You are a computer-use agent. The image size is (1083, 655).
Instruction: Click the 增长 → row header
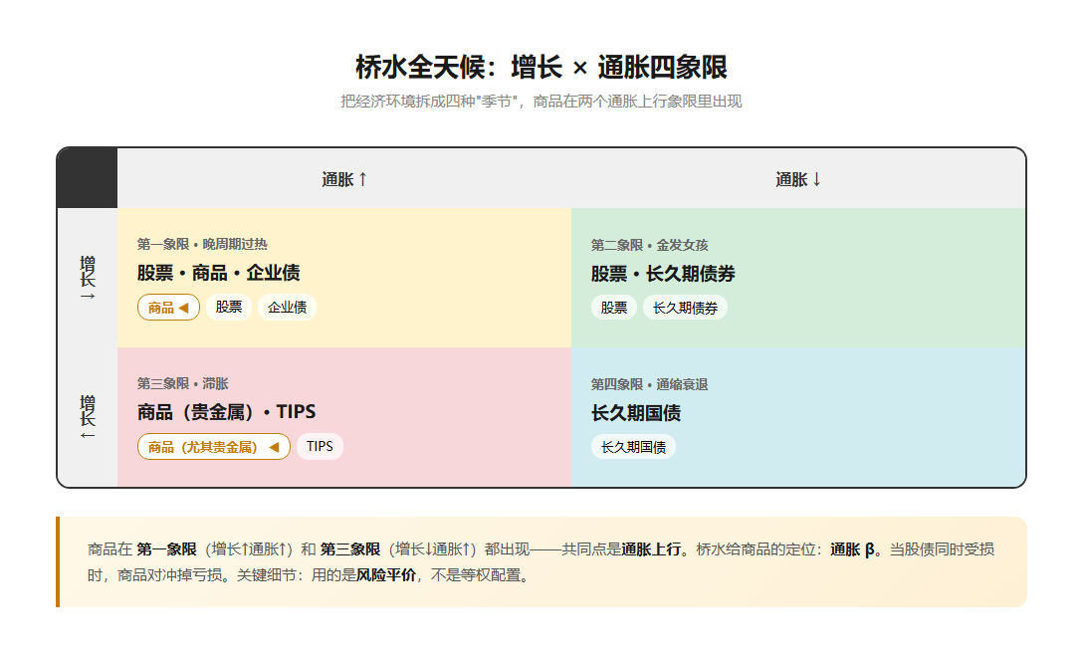(87, 278)
